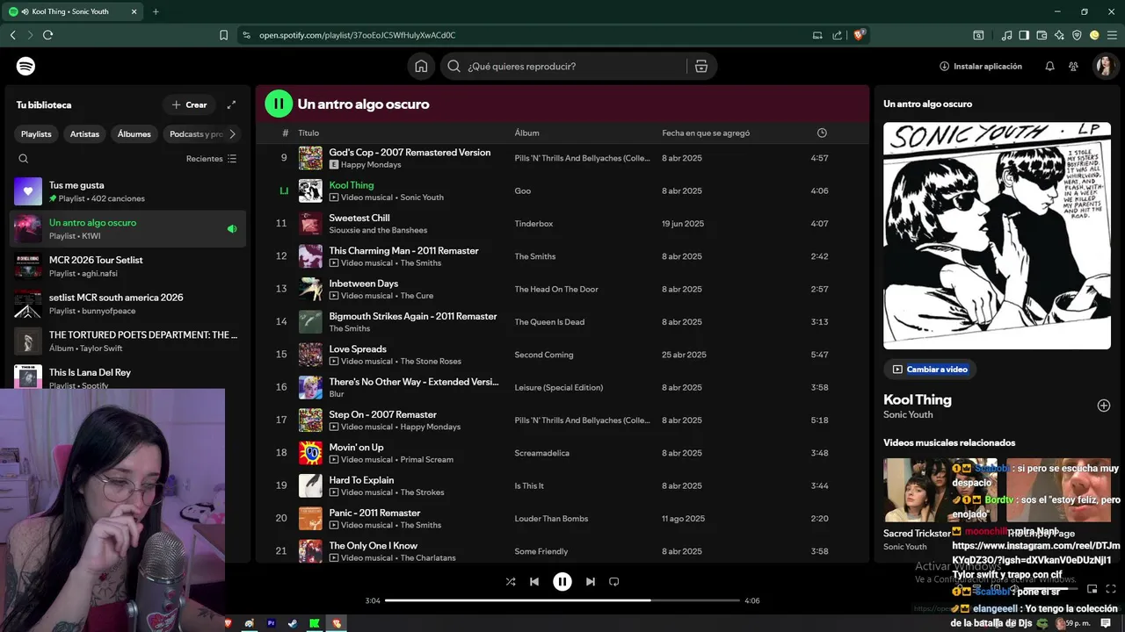1125x632 pixels.
Task: Open Tus me gusta playlist
Action: 128,191
